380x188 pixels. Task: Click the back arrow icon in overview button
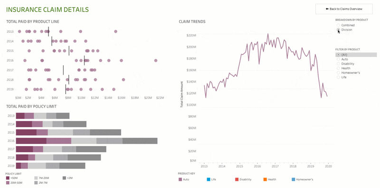(327, 9)
